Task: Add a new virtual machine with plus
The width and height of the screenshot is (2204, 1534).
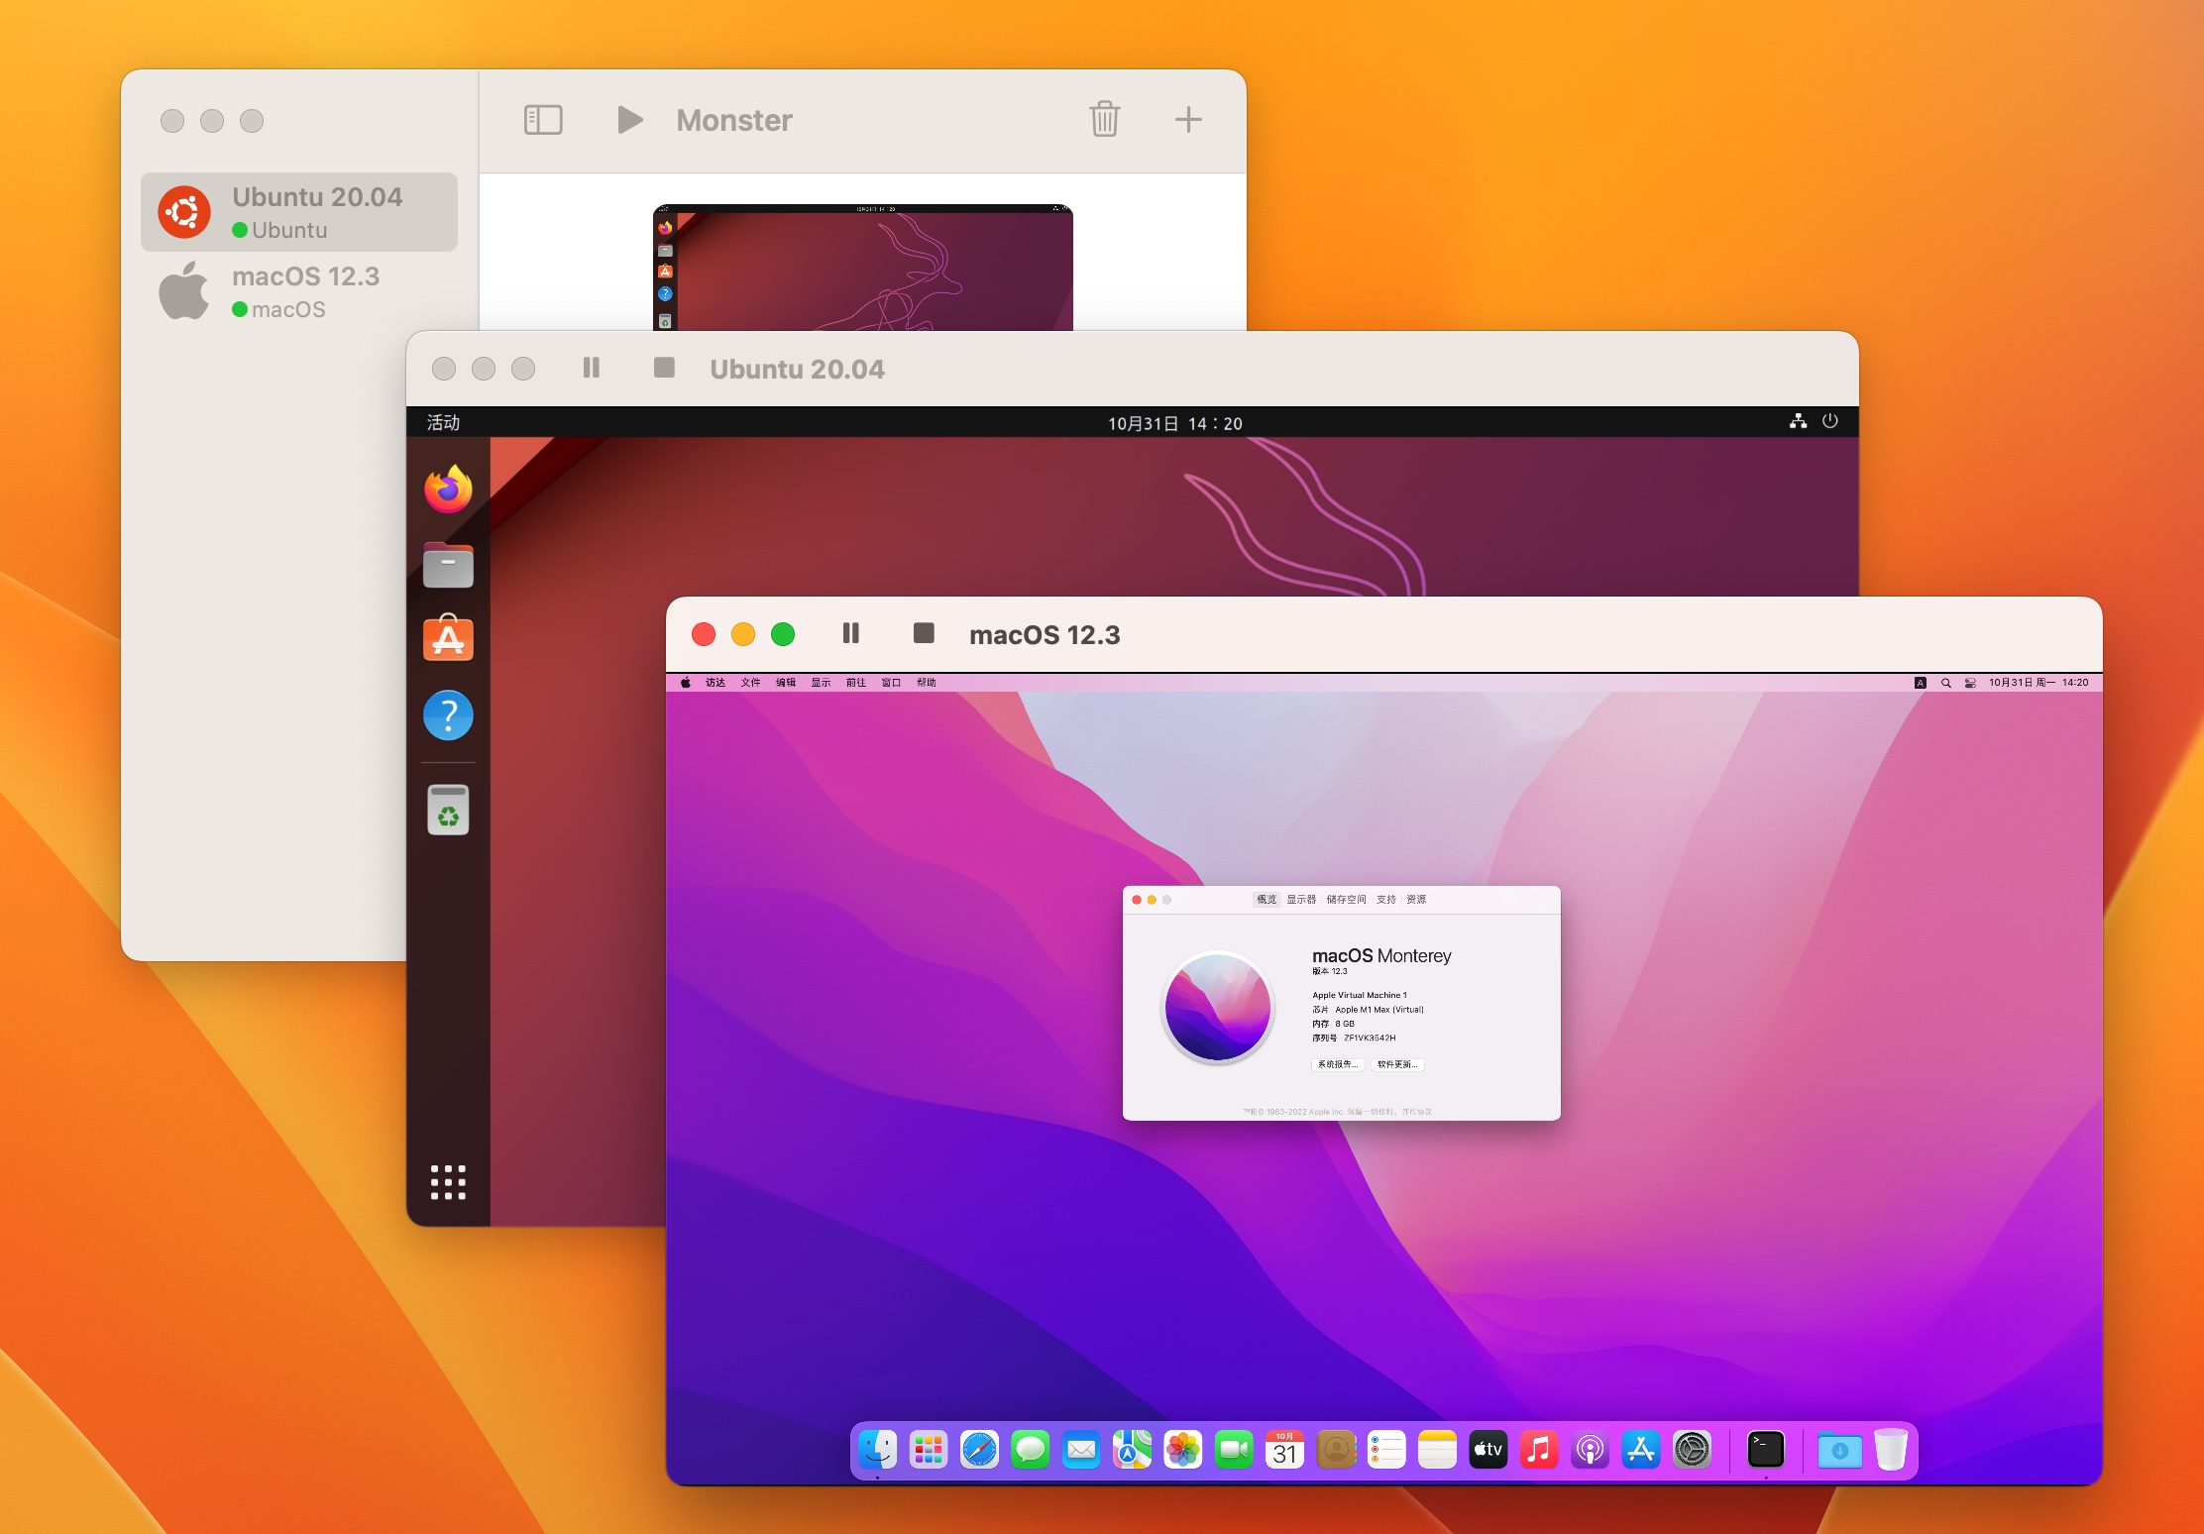Action: [1187, 120]
